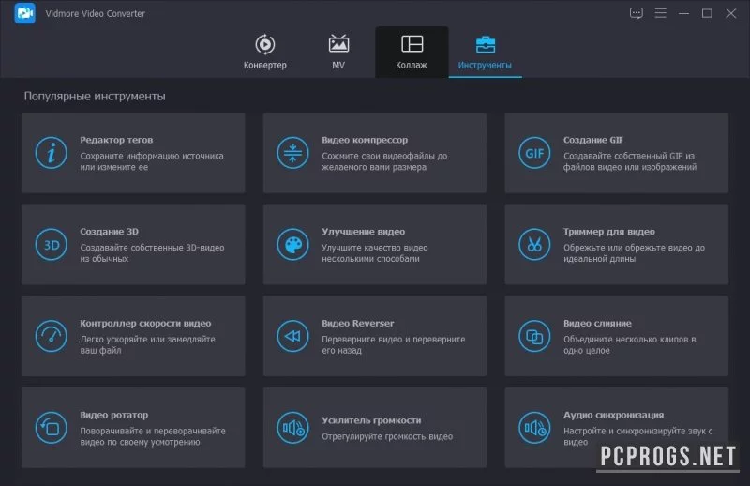Click the Видео слияние merge icon
The height and width of the screenshot is (486, 750).
pyautogui.click(x=534, y=336)
